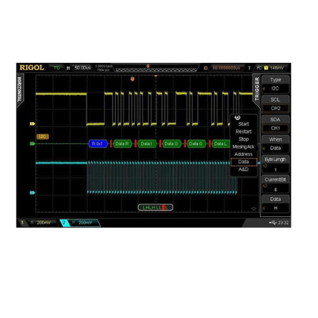
Task: Open the Data H level selector
Action: (275, 204)
